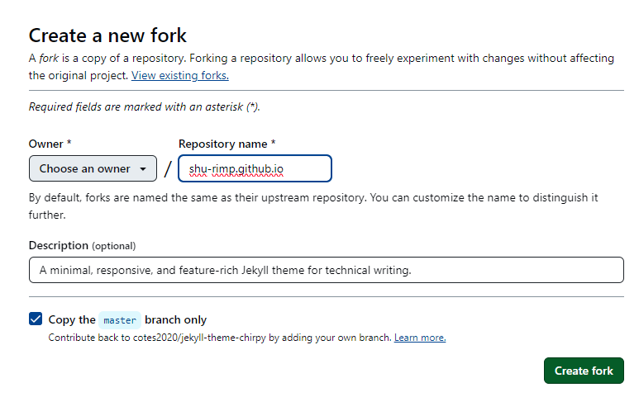This screenshot has width=639, height=397.
Task: Click the asterisk beside Repository name
Action: point(274,142)
